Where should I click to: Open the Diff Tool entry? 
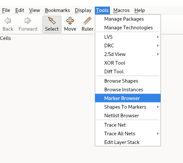128,72
